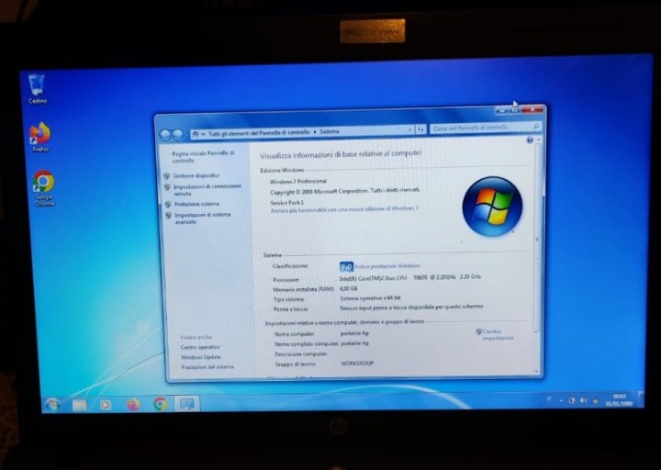Open the clock and date in the tray

point(619,400)
